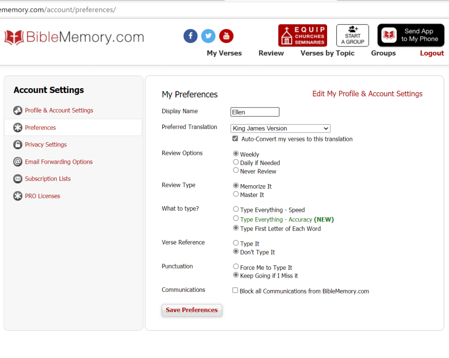Select Type Everything - Accuracy
Viewport: 449px width, 358px height.
coord(235,218)
